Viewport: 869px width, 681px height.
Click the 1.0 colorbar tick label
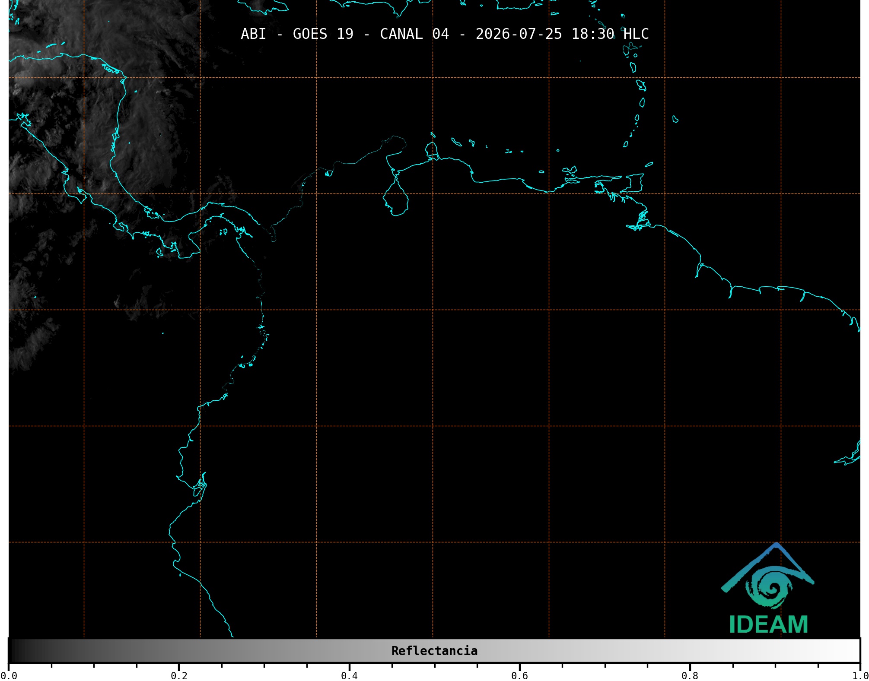coord(860,676)
